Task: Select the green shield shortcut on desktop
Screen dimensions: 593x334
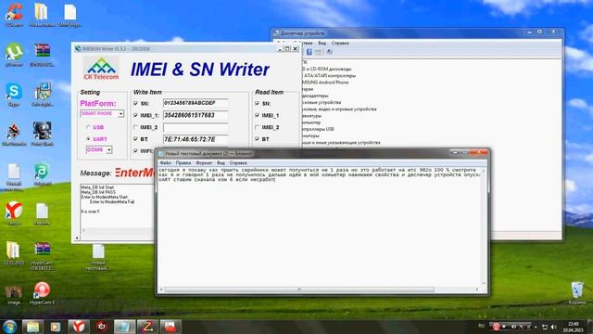Action: click(42, 173)
